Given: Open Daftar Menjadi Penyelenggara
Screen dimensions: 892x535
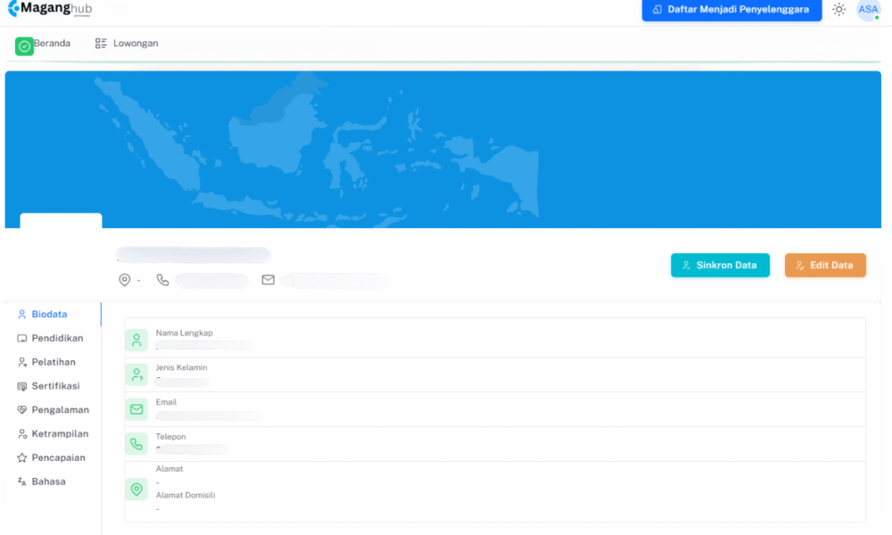Looking at the screenshot, I should coord(731,10).
